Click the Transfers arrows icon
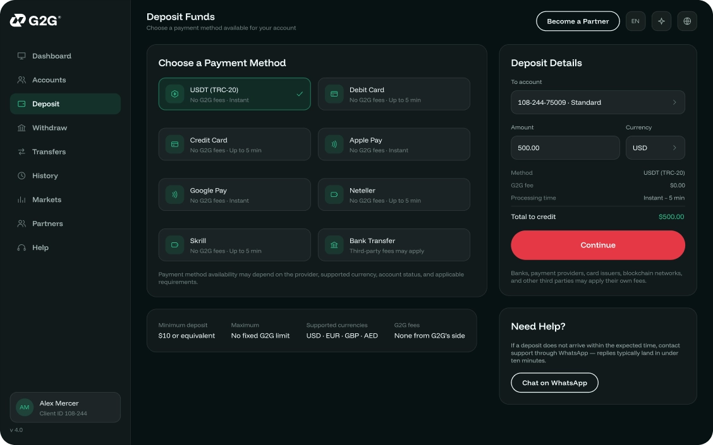This screenshot has width=713, height=445. tap(21, 151)
